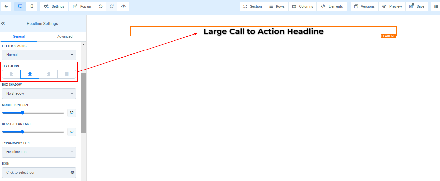Click the back arrow icon
This screenshot has width=440, height=181.
6,6
